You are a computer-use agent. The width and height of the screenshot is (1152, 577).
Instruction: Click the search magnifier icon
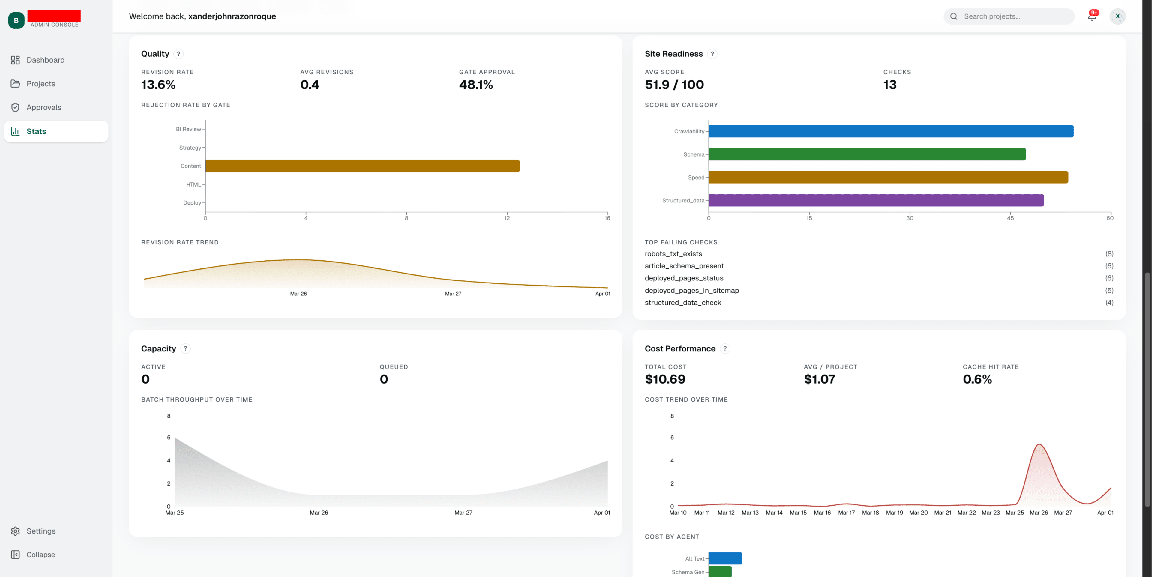tap(954, 16)
